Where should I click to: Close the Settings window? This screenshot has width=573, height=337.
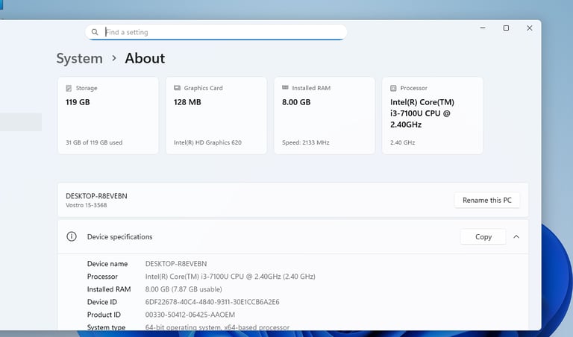(530, 28)
